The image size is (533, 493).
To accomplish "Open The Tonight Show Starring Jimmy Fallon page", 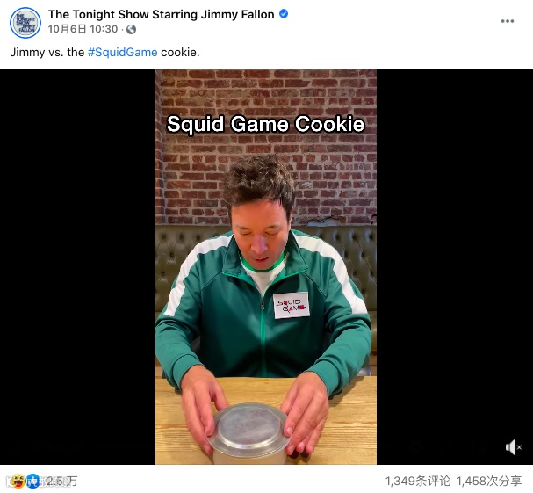I will [x=161, y=14].
